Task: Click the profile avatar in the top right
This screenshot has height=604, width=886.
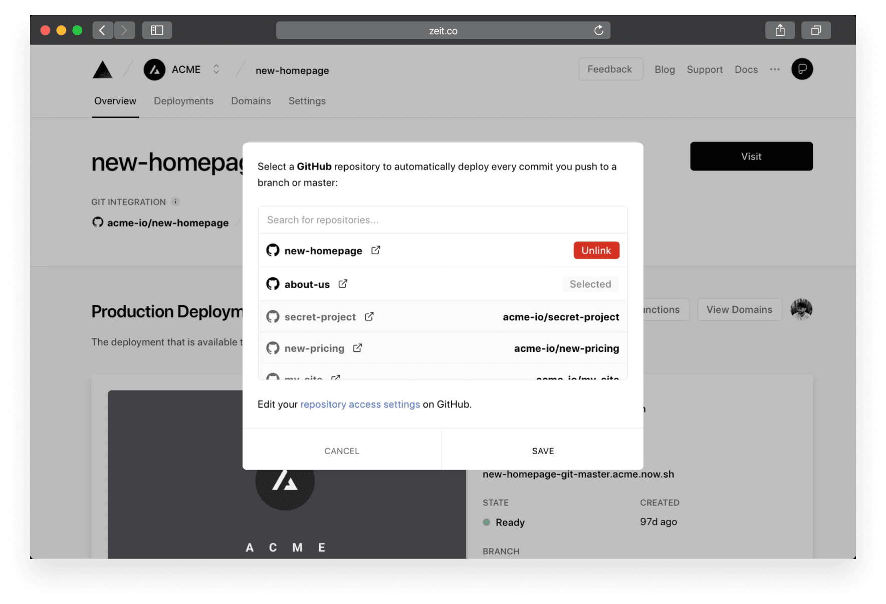Action: pos(802,69)
